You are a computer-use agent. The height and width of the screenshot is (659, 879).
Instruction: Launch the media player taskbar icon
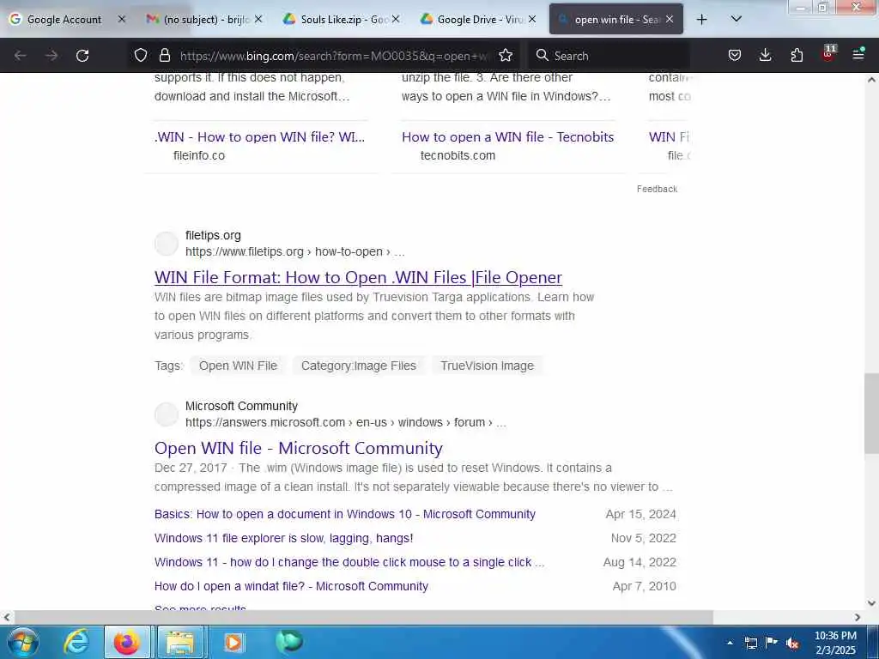pyautogui.click(x=233, y=642)
